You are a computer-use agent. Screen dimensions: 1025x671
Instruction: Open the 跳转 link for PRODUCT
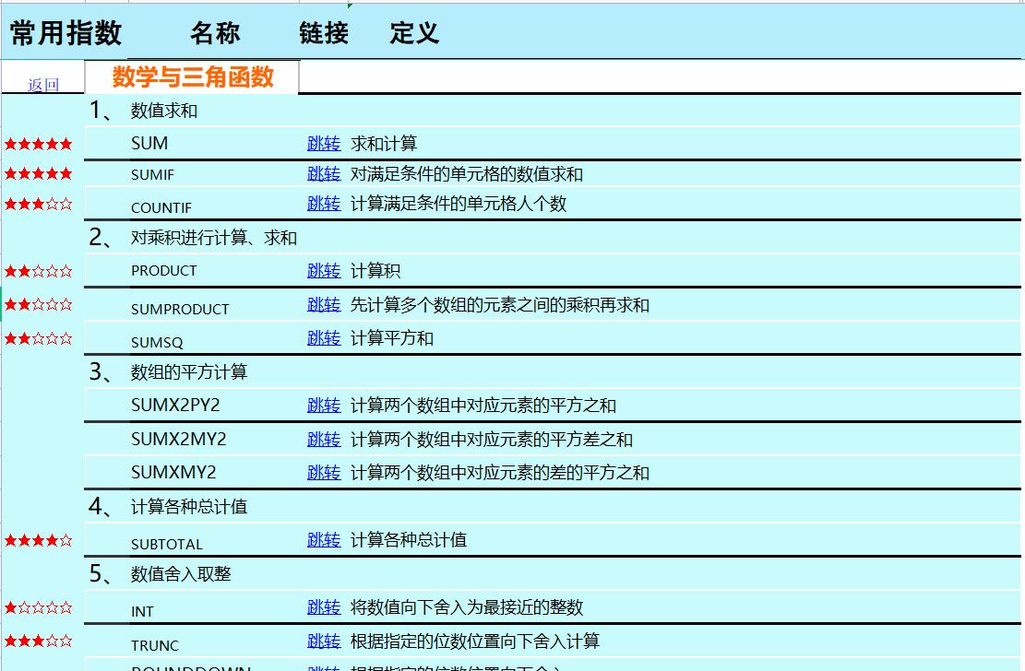coord(324,271)
